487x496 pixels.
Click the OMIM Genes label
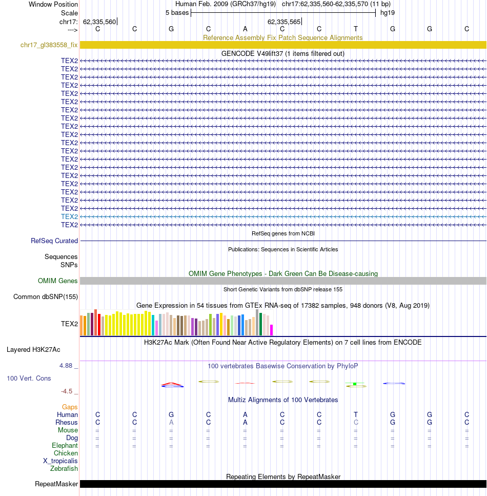[x=57, y=281]
